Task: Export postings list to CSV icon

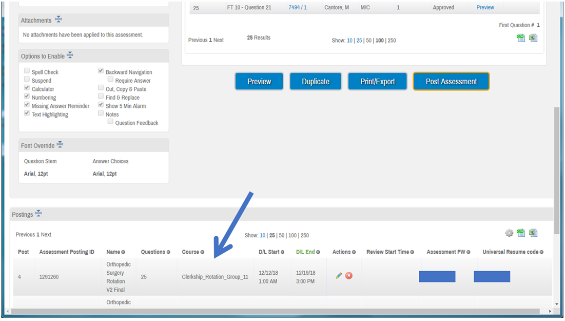Action: click(521, 233)
